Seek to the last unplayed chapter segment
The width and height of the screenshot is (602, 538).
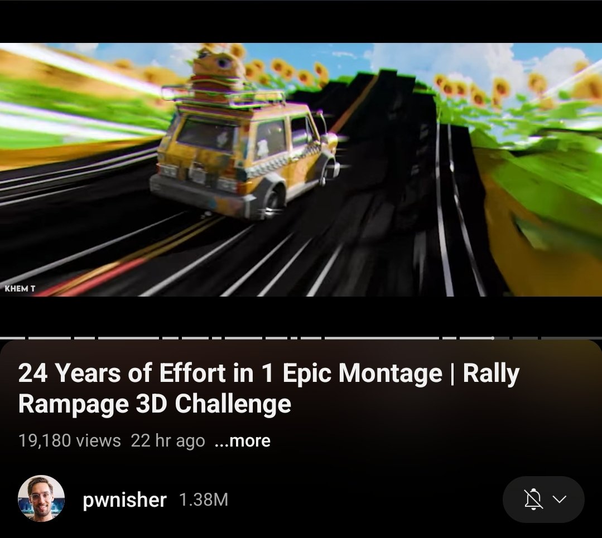[572, 338]
